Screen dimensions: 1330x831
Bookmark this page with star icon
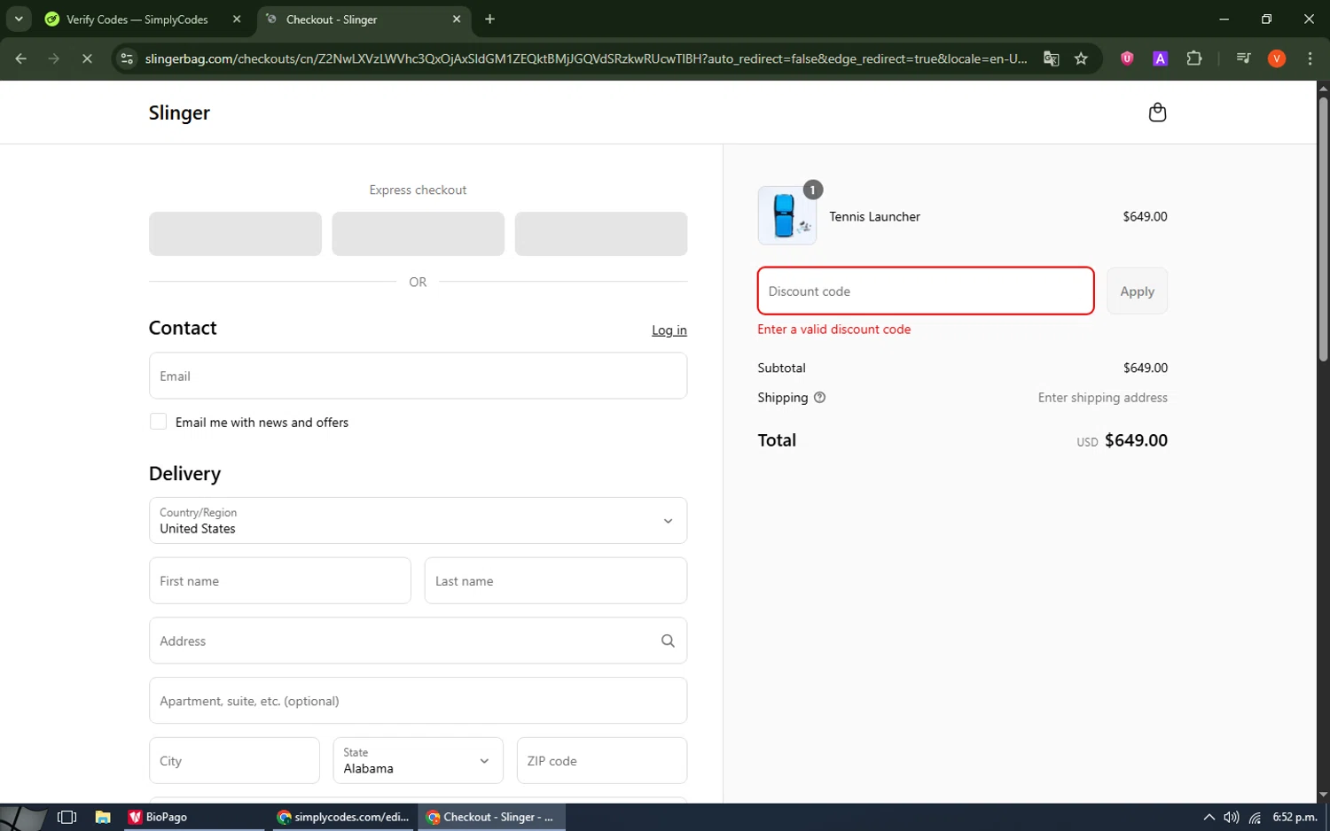pyautogui.click(x=1081, y=58)
